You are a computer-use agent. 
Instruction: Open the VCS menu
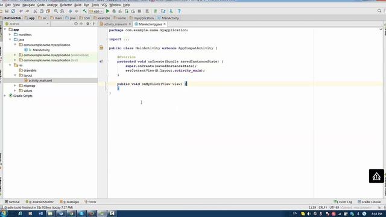click(x=104, y=5)
